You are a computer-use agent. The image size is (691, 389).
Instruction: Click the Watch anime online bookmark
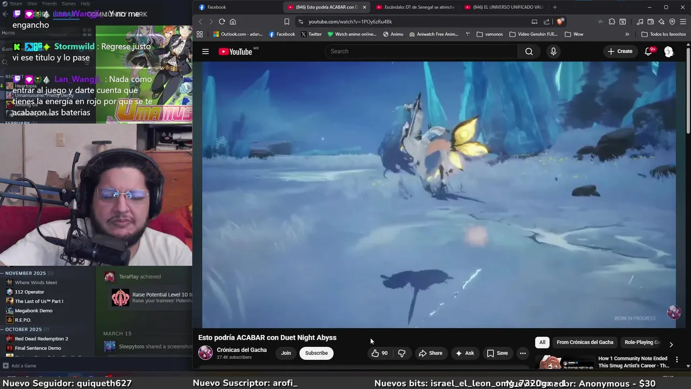coord(352,34)
